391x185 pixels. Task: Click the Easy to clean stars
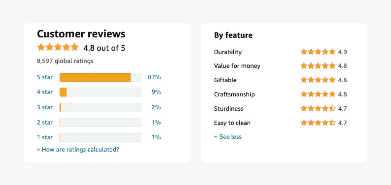[x=318, y=123]
